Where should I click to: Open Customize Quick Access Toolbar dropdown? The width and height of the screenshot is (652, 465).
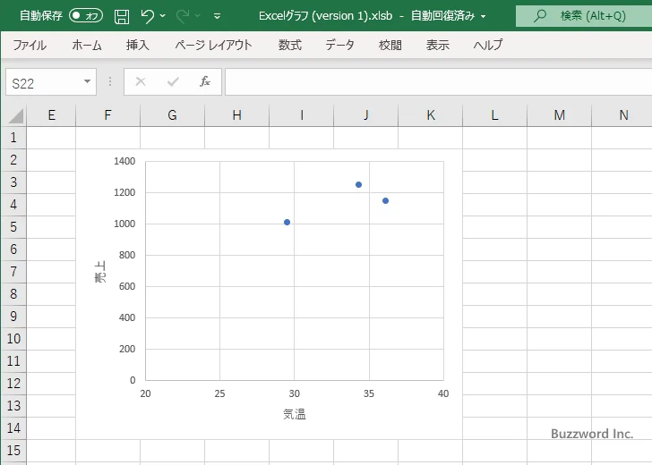coord(217,16)
